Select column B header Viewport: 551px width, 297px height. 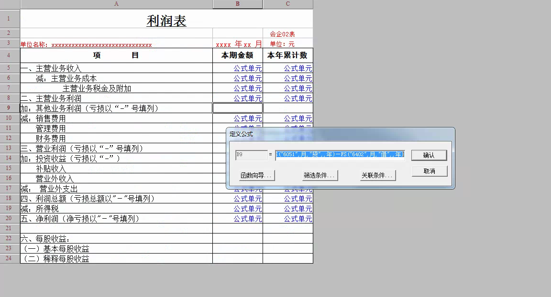238,4
